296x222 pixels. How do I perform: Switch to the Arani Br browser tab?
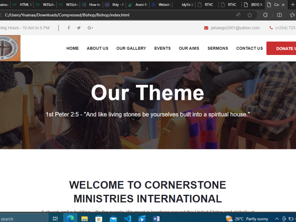(x=137, y=5)
